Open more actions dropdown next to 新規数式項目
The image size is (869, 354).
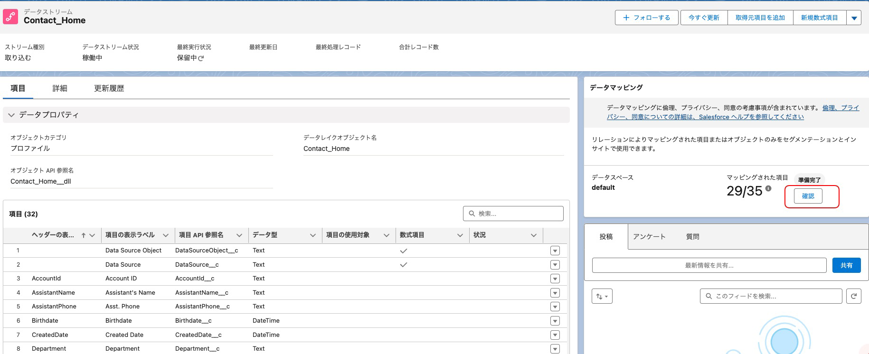[854, 18]
